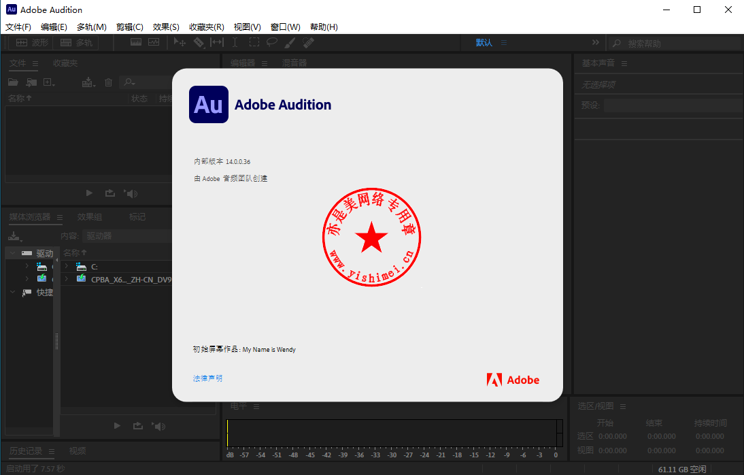
Task: Open the 选区/视图 panel menu icon
Action: (x=623, y=406)
